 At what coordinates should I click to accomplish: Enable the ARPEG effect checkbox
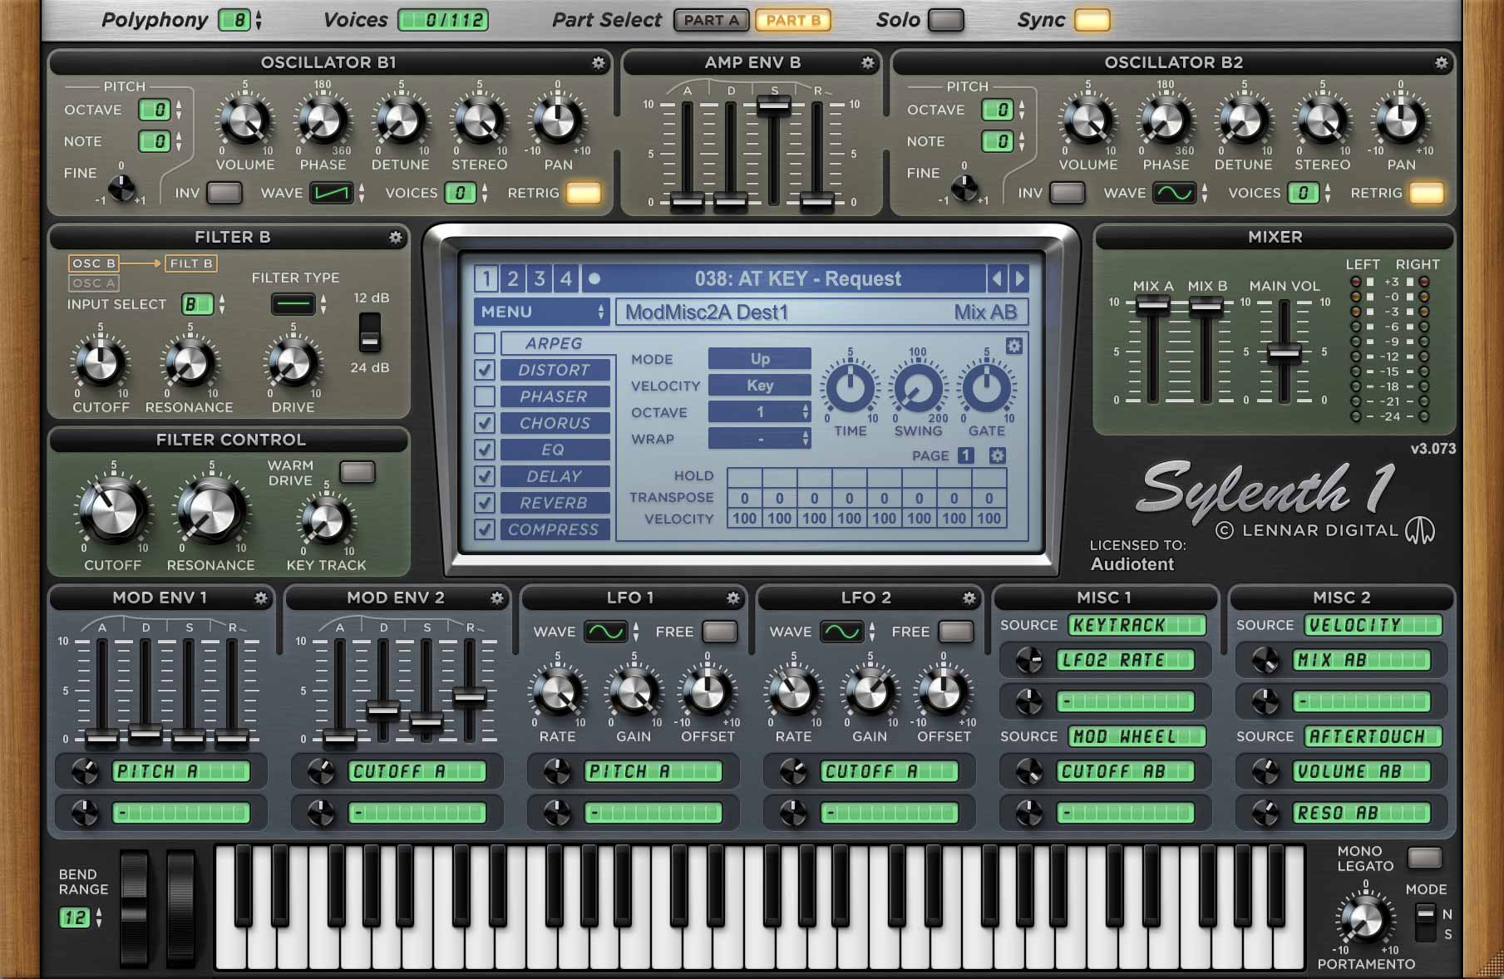click(485, 343)
